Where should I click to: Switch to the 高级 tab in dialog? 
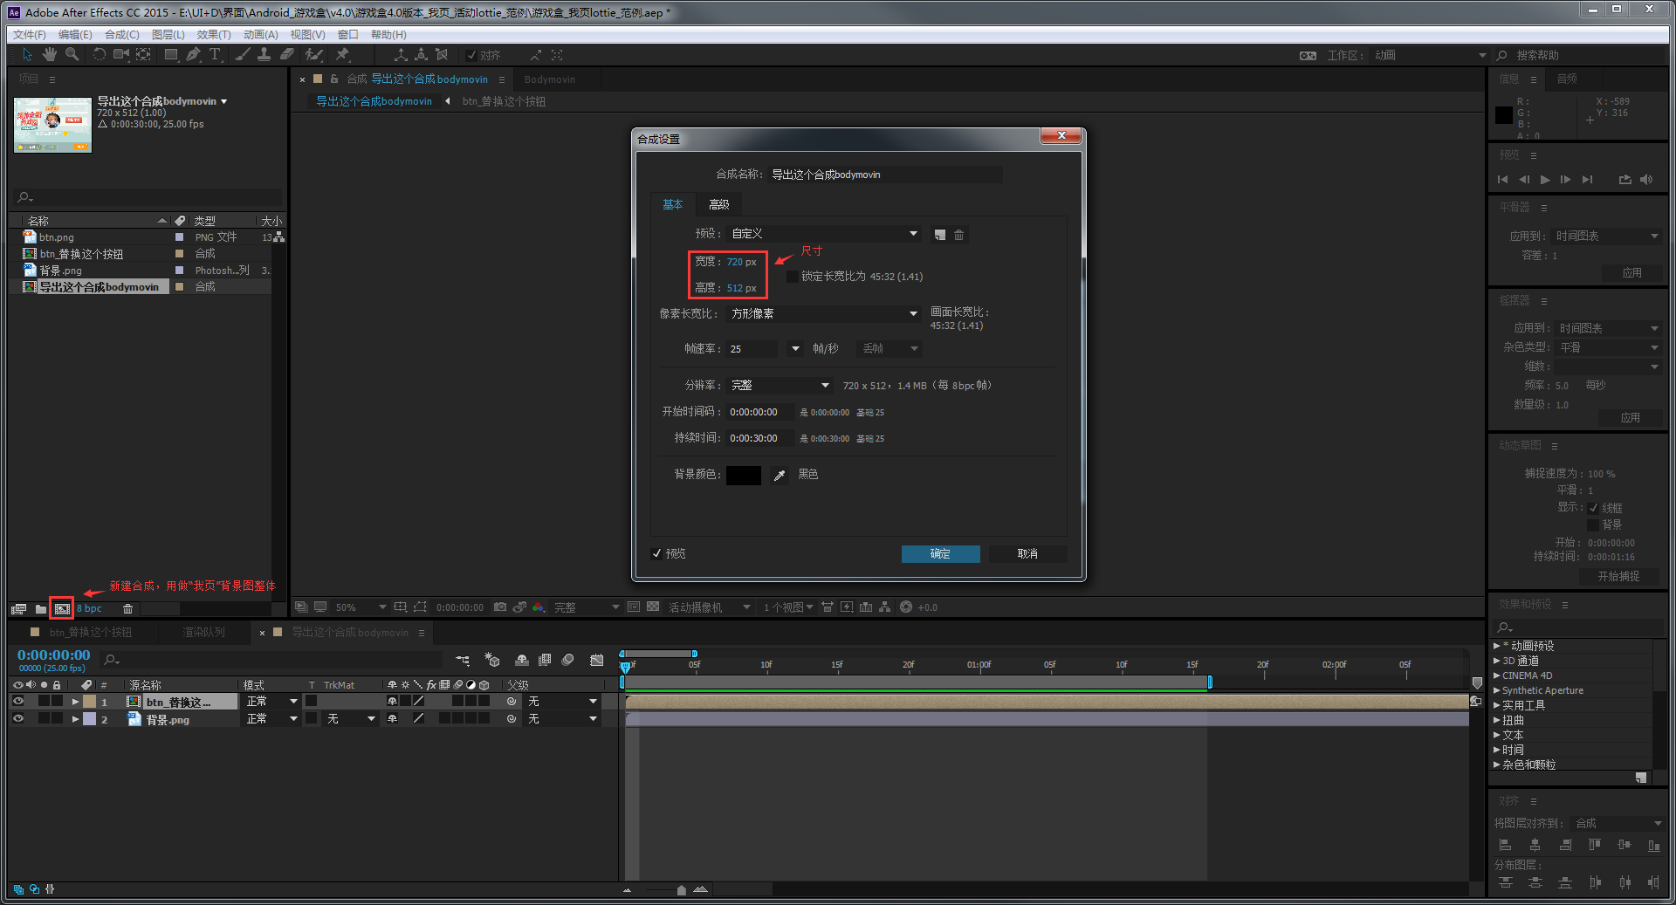(x=719, y=205)
